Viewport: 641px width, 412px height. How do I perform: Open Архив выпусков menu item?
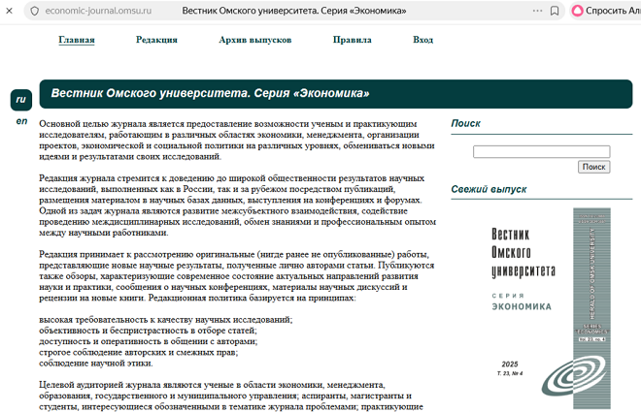[x=255, y=40]
